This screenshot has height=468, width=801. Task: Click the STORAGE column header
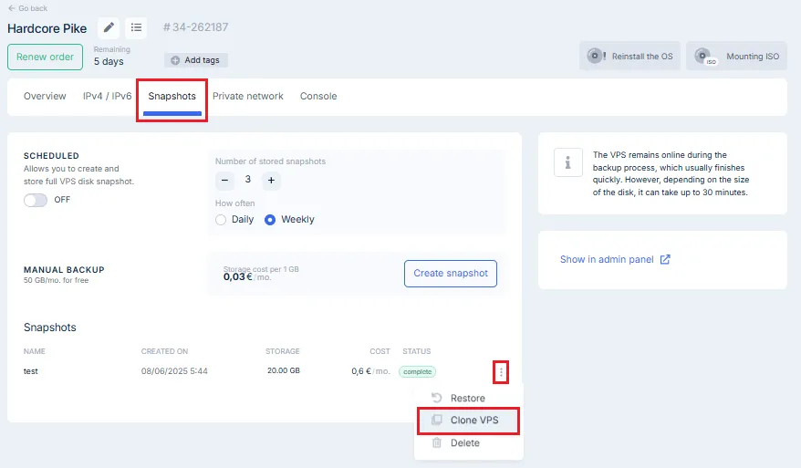[283, 351]
